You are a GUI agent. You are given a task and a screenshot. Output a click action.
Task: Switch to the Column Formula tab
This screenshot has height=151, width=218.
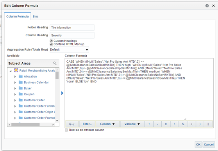point(18,16)
